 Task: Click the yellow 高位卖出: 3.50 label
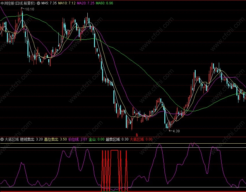point(55,139)
